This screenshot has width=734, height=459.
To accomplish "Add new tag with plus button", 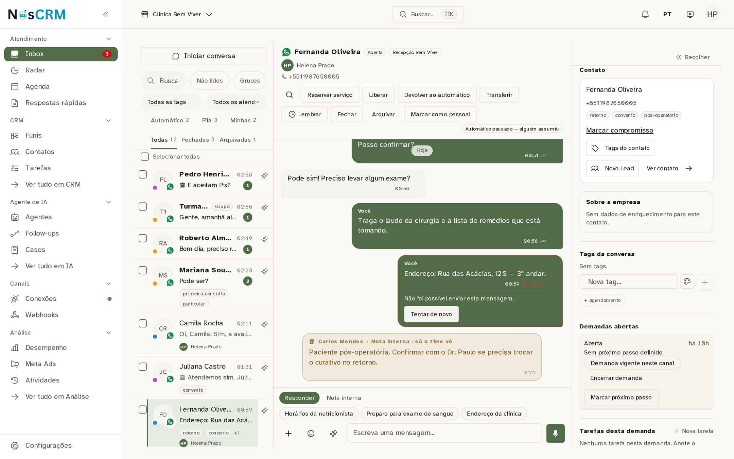I will [705, 282].
